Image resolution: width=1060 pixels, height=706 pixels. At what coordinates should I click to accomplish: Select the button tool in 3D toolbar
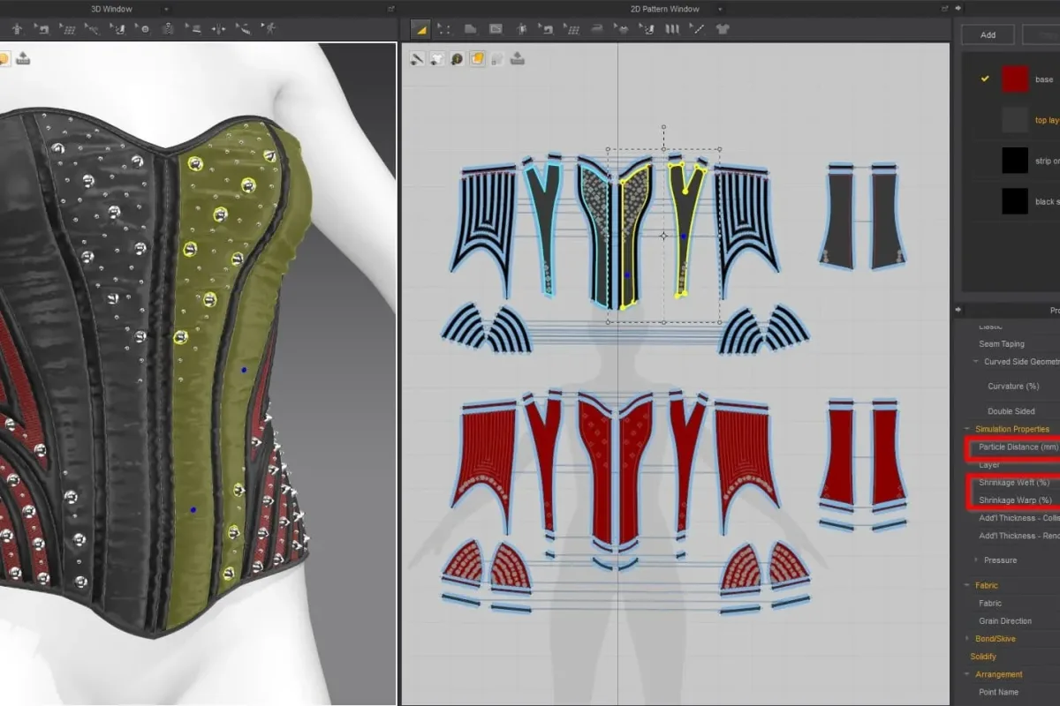[x=143, y=29]
